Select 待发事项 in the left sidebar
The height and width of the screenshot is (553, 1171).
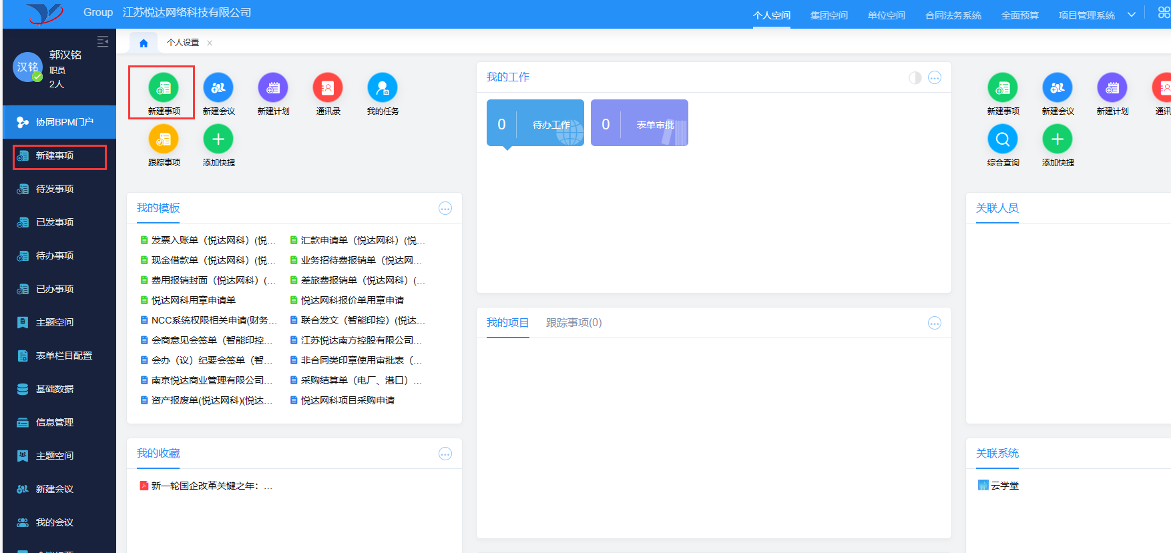55,189
